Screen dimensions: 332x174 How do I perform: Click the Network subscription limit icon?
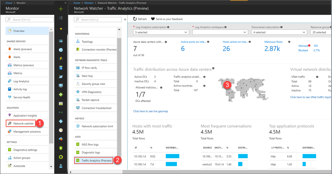point(78,126)
